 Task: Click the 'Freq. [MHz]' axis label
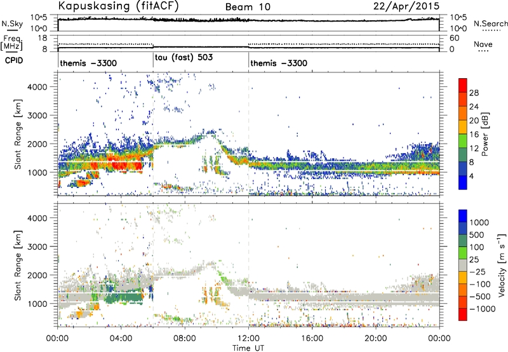pos(11,43)
